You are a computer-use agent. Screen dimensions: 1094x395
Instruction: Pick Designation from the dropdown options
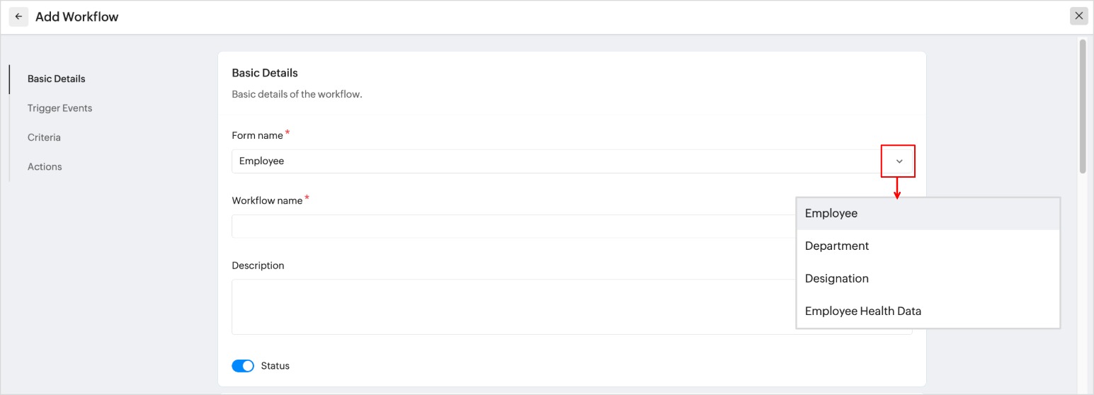coord(837,279)
